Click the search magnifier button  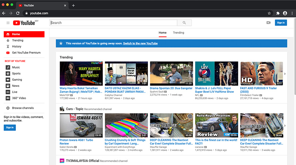click(184, 23)
